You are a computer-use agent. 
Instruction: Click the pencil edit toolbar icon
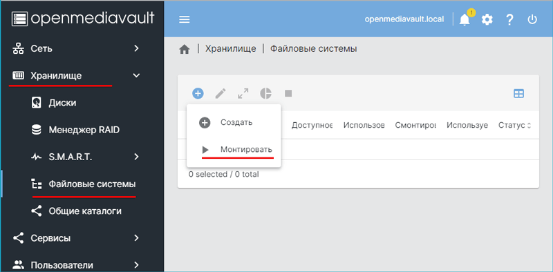pos(221,93)
